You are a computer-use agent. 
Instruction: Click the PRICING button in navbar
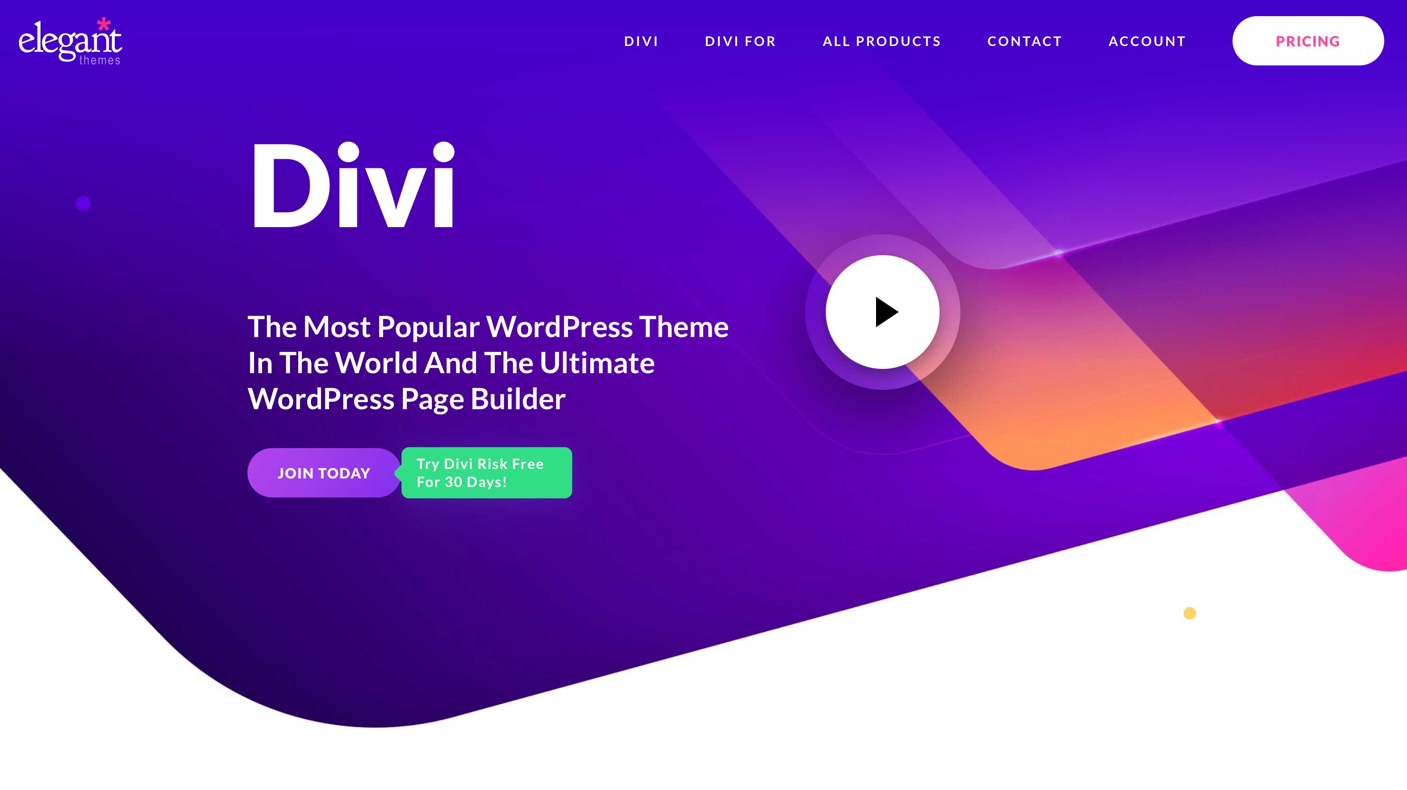[1308, 41]
